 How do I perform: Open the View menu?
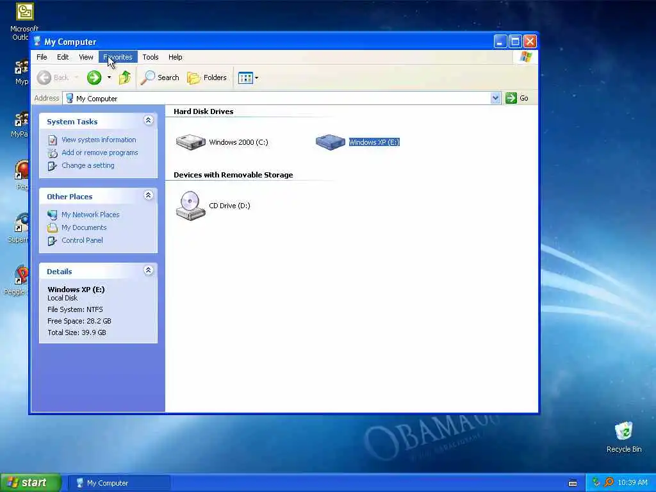tap(86, 57)
